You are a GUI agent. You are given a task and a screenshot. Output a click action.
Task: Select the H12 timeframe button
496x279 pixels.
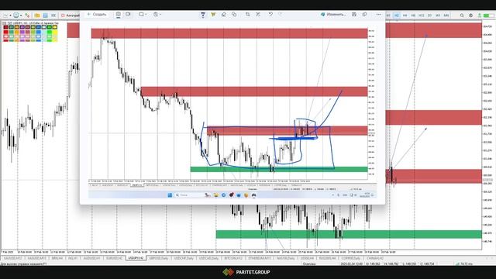(422, 15)
